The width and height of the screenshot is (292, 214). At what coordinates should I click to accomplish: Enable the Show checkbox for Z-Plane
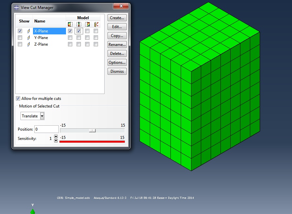[x=20, y=44]
